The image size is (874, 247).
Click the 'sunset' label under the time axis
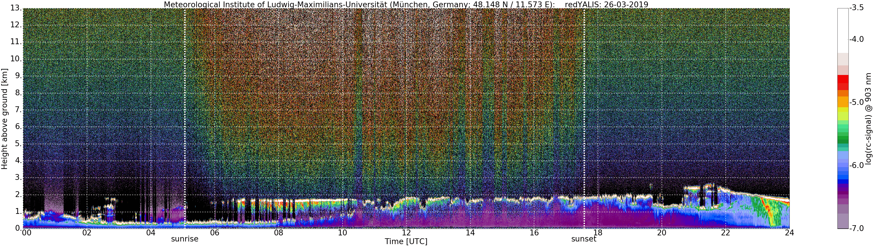pyautogui.click(x=584, y=239)
